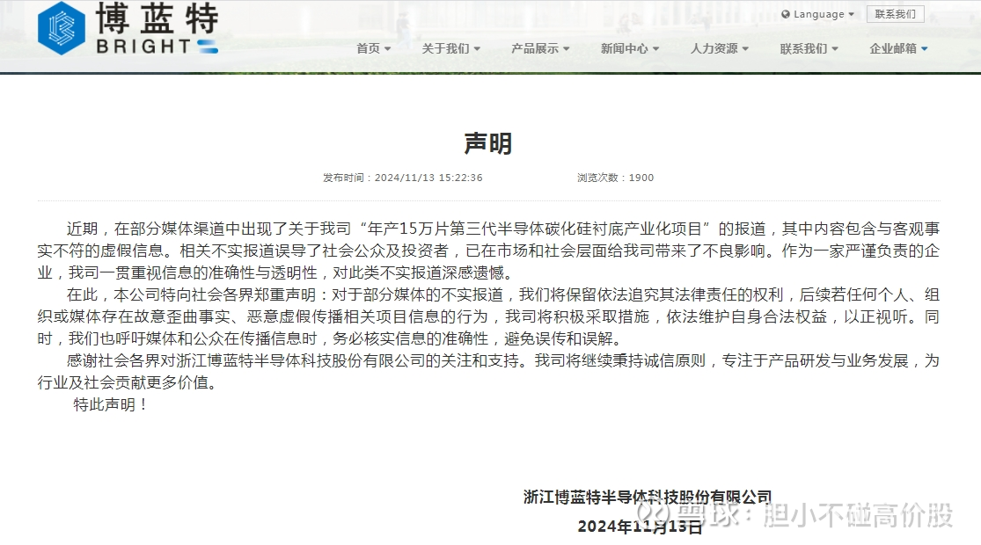The width and height of the screenshot is (981, 545).
Task: Click the globe icon beside Language
Action: (x=785, y=14)
